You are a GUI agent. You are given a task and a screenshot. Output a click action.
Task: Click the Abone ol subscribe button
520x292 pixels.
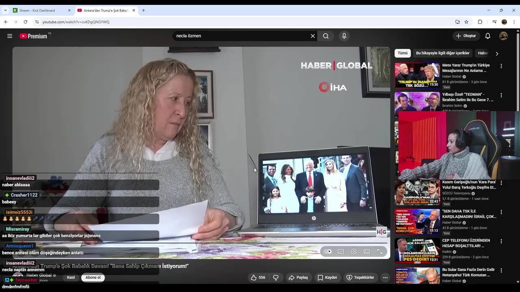[x=93, y=277]
